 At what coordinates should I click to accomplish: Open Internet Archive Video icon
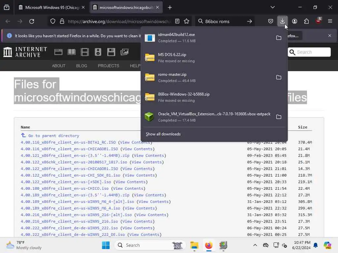pyautogui.click(x=85, y=52)
